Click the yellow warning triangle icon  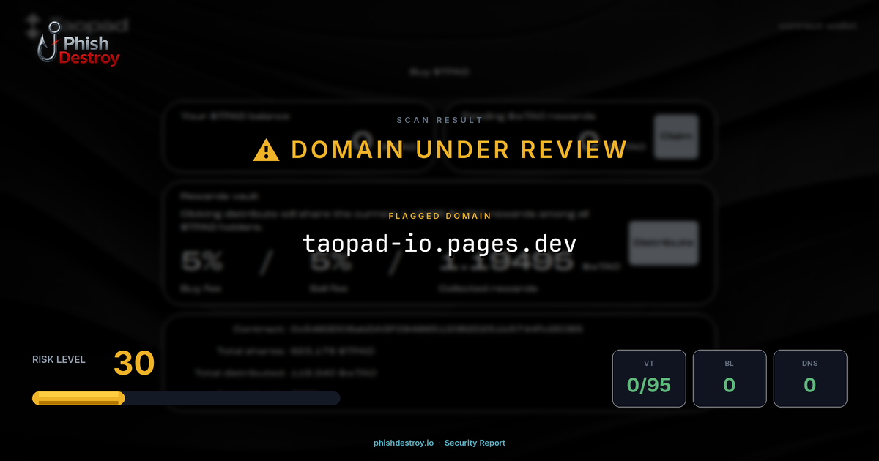point(266,149)
